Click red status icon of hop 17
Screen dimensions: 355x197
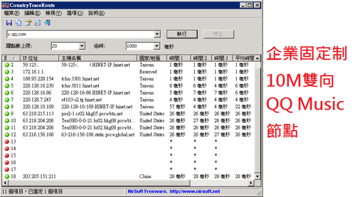[x=7, y=169]
